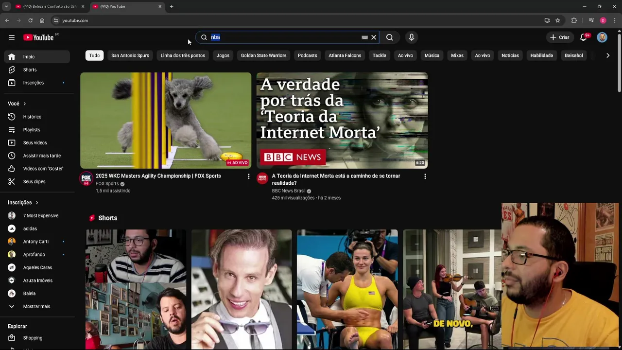Viewport: 622px width, 350px height.
Task: Expand the Inscrições section header chevron
Action: click(36, 203)
